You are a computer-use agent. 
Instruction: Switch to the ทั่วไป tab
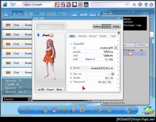point(72,36)
